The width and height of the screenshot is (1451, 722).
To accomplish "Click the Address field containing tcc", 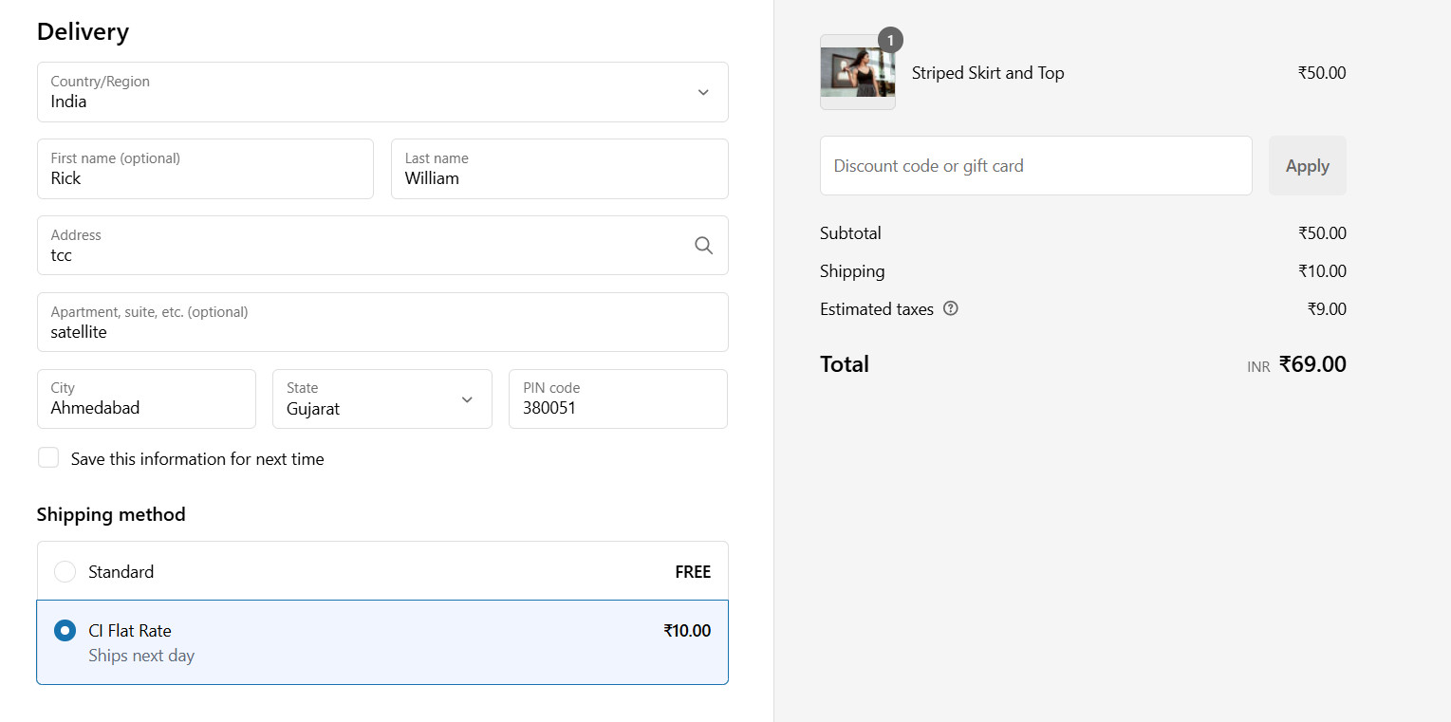I will tap(382, 246).
